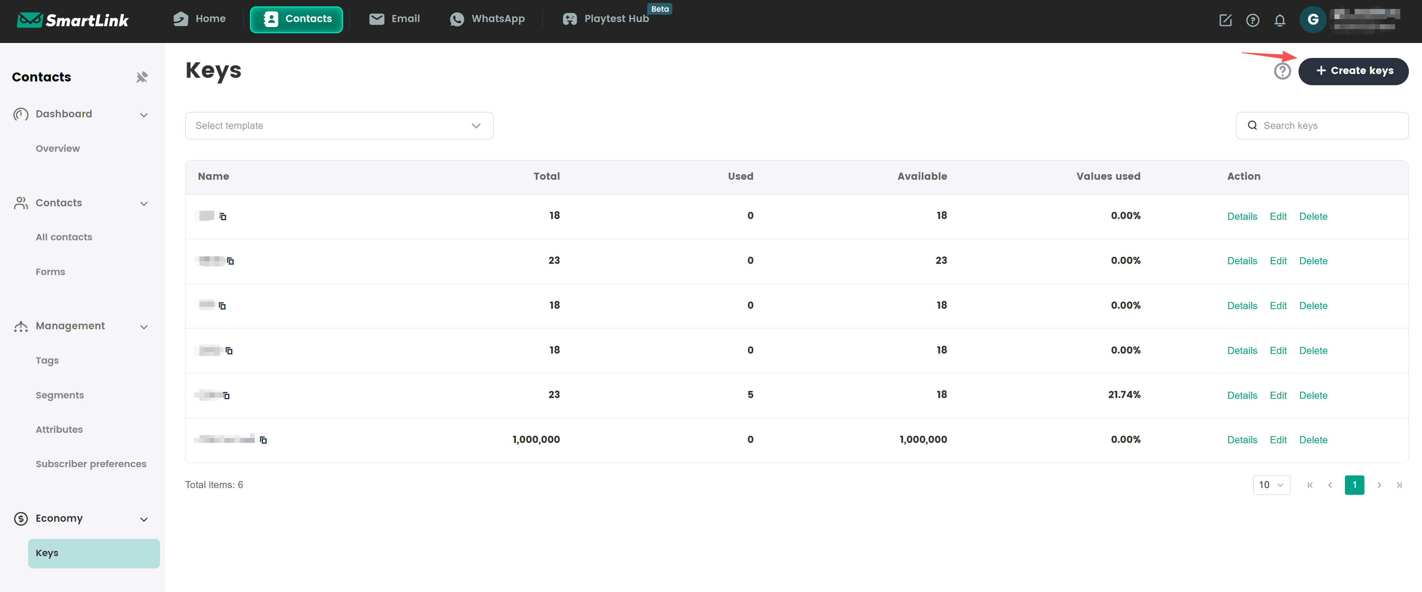Viewport: 1422px width, 592px height.
Task: Click the help icon next to Create keys
Action: click(x=1282, y=71)
